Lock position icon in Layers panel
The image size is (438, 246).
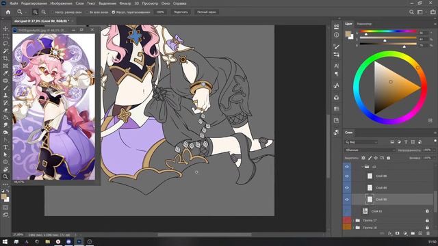point(376,158)
